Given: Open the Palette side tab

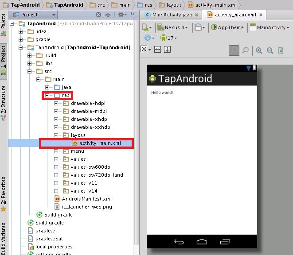Looking at the screenshot, I should pos(4,24).
